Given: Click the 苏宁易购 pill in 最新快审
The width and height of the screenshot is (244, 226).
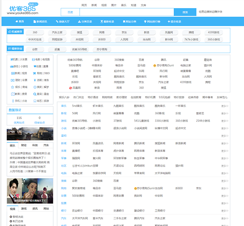Looking at the screenshot, I should coord(102,49).
